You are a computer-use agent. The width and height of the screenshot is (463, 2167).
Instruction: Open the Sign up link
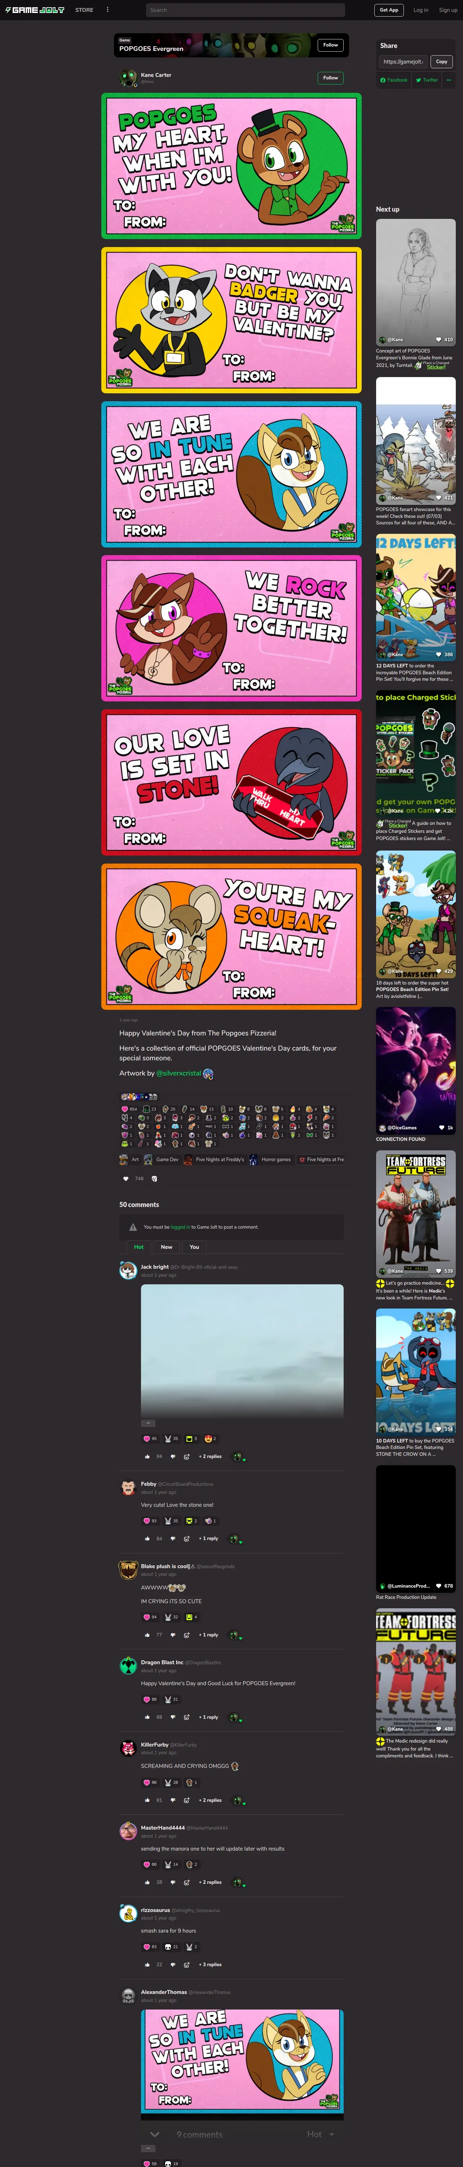448,10
